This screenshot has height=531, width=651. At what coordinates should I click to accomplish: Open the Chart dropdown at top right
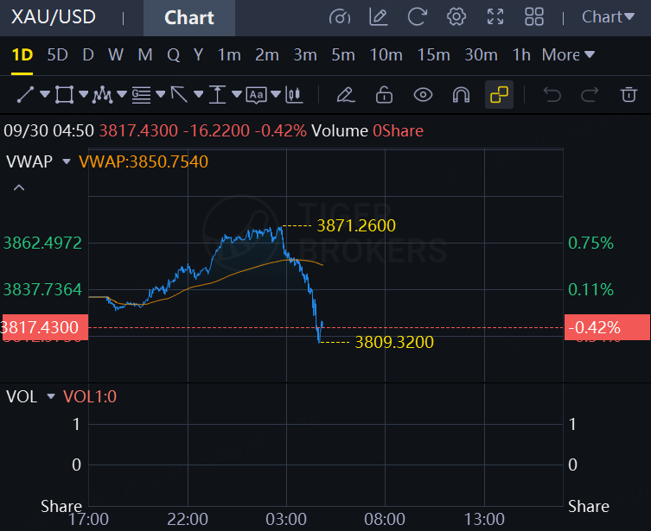click(x=608, y=17)
